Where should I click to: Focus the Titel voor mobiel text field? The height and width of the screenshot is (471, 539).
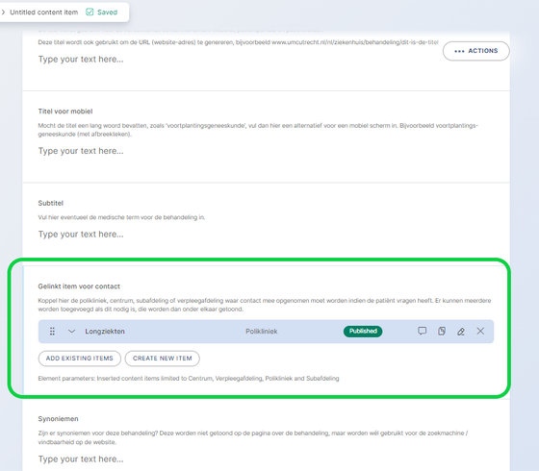click(x=266, y=151)
